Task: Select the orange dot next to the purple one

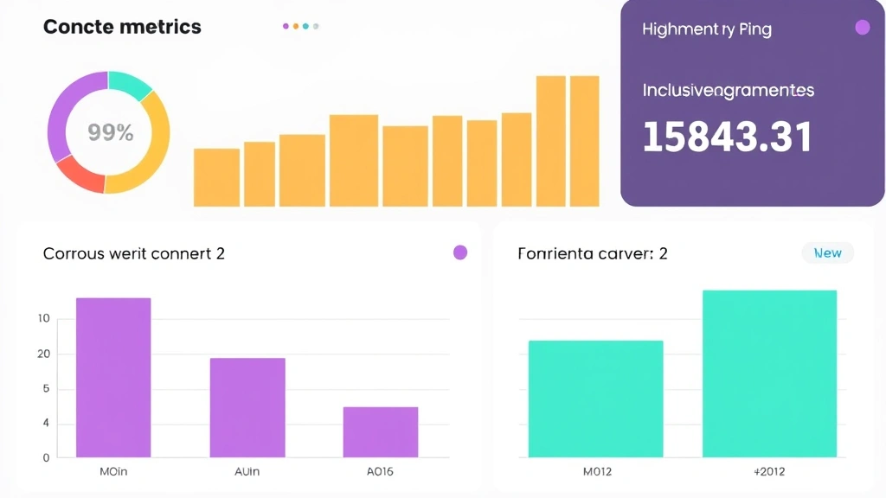Action: tap(296, 26)
